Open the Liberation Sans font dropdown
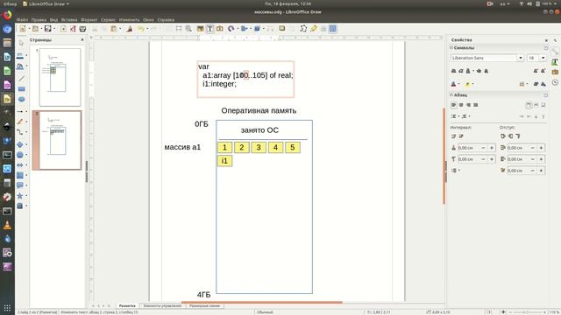The height and width of the screenshot is (315, 561). click(521, 58)
